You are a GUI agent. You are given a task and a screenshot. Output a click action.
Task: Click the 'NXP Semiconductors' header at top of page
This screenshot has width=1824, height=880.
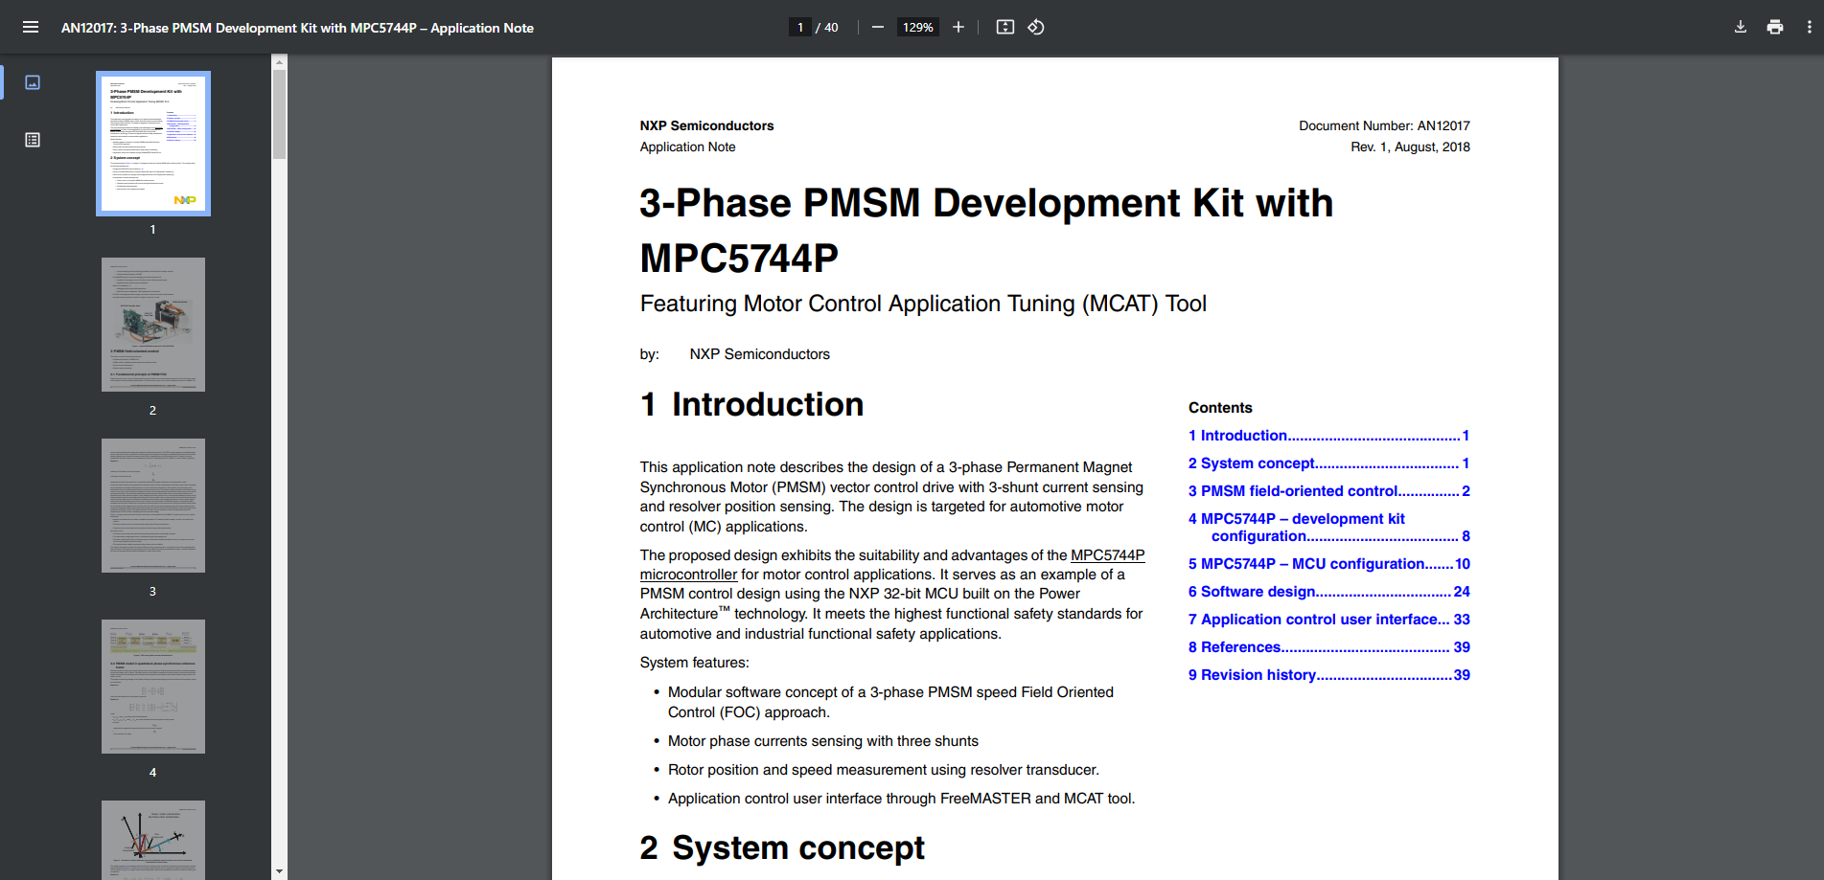(706, 125)
